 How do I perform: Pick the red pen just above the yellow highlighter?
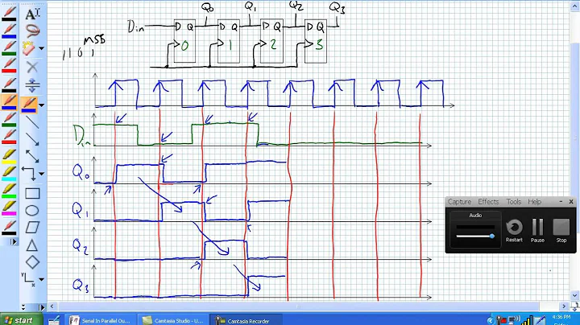point(9,137)
